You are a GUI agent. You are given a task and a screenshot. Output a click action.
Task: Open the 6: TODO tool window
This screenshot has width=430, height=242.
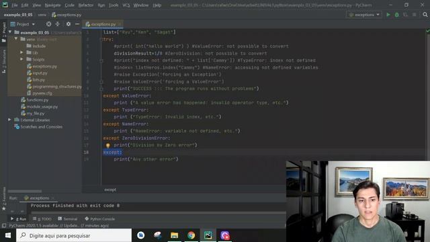tap(42, 219)
